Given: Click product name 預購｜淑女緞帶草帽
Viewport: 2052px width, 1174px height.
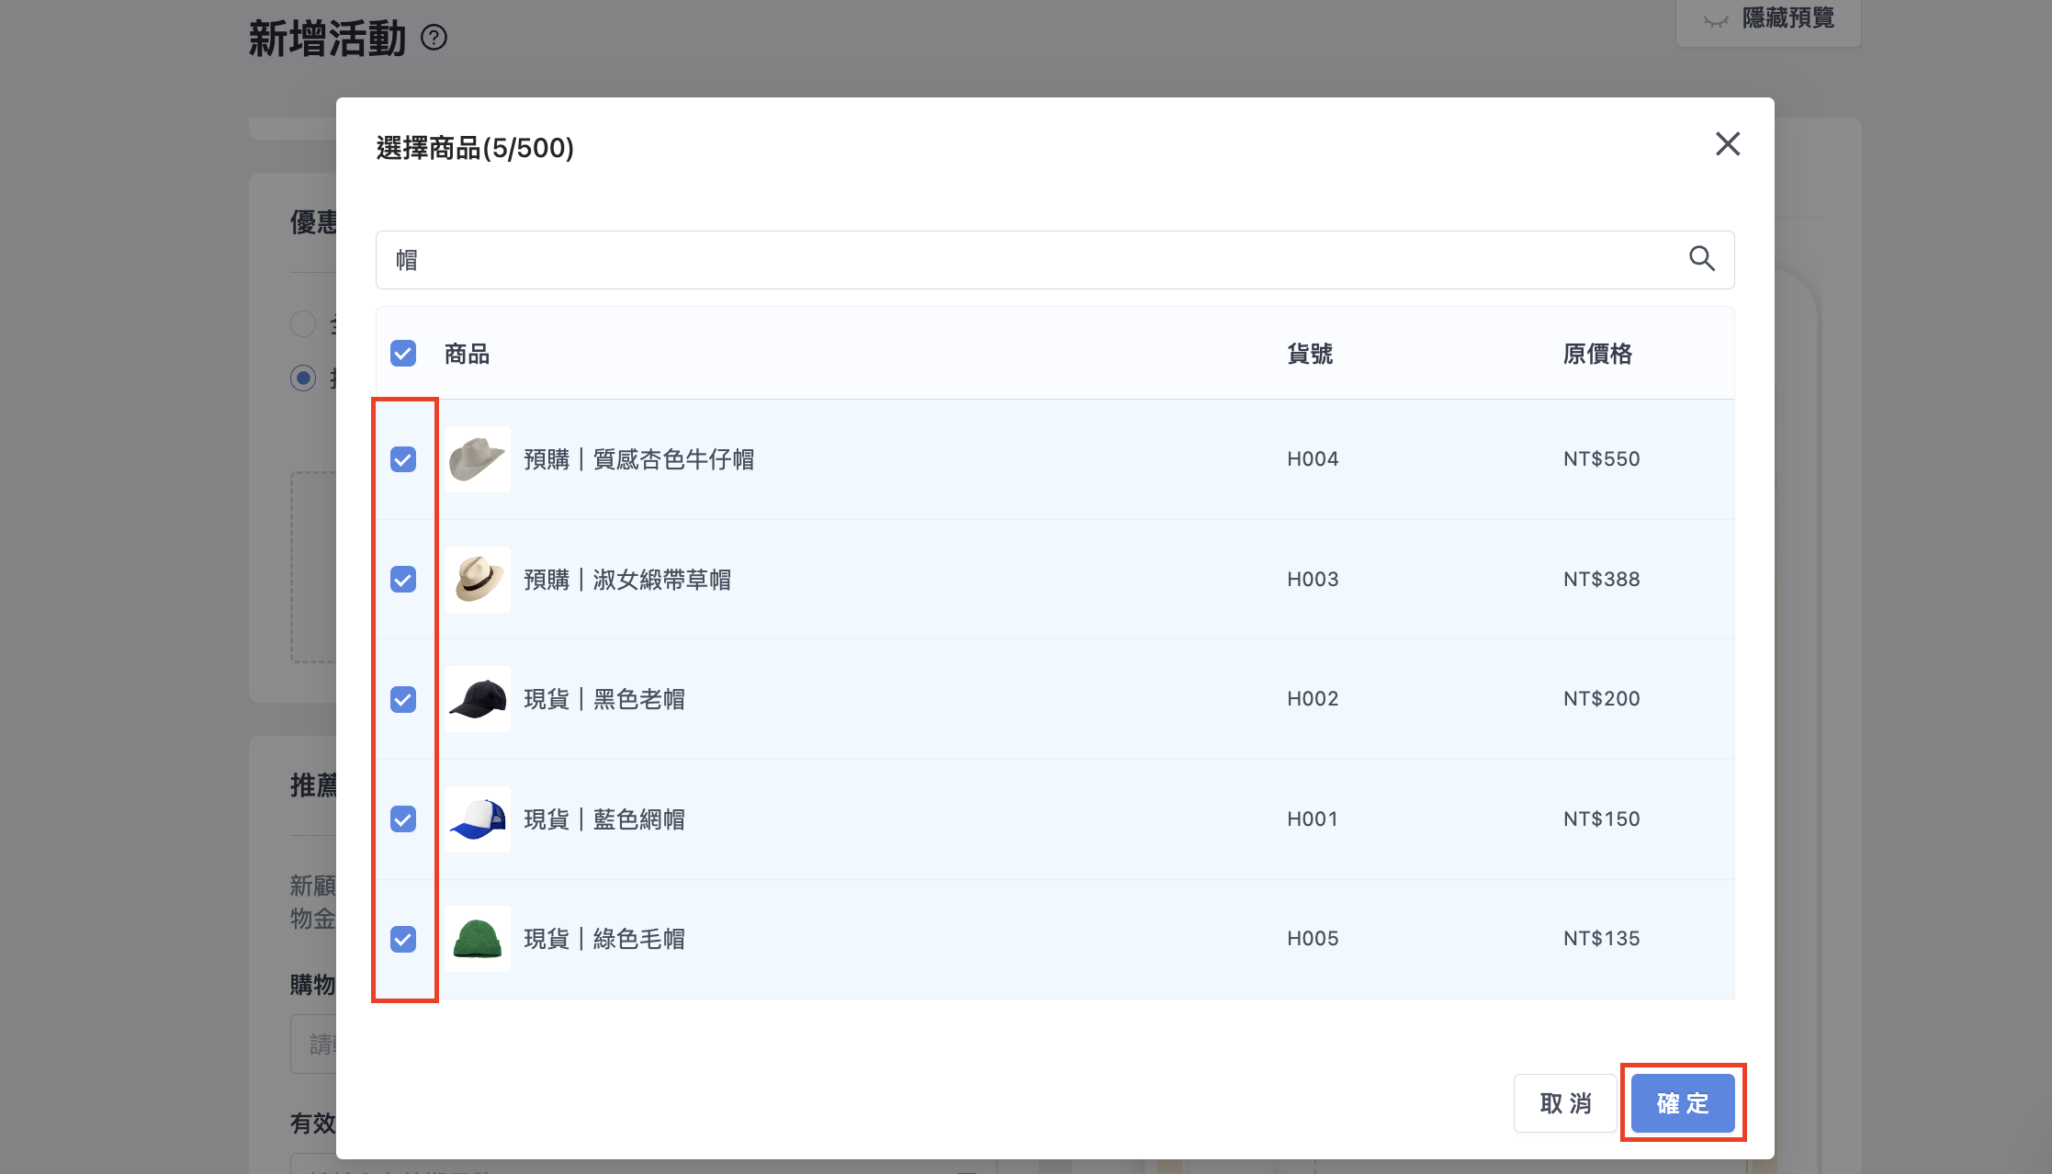Looking at the screenshot, I should pyautogui.click(x=627, y=580).
